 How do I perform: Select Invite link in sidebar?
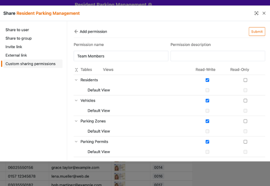coord(14,47)
